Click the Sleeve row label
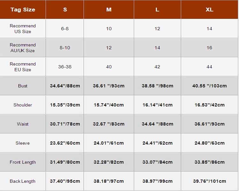Screen dimensions: 239x191 point(23,143)
